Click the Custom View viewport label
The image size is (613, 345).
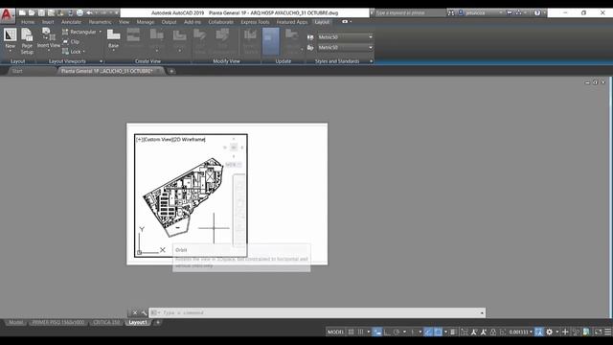tap(157, 139)
